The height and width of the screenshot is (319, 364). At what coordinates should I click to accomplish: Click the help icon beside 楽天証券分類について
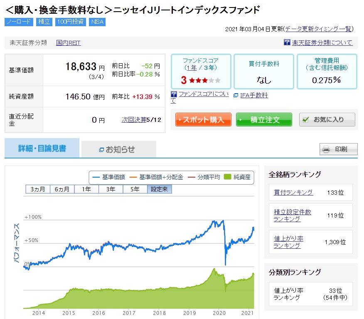point(287,42)
